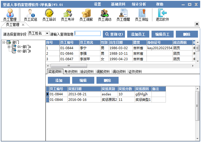Screen dimensions: 201x142
Task: Click the 备注 column header
Action: pos(159,89)
